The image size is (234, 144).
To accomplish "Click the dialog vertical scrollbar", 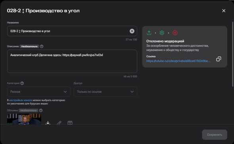I will click(232, 54).
